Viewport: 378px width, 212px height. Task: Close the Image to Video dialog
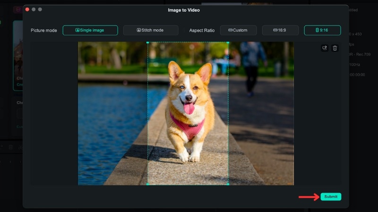pos(27,9)
